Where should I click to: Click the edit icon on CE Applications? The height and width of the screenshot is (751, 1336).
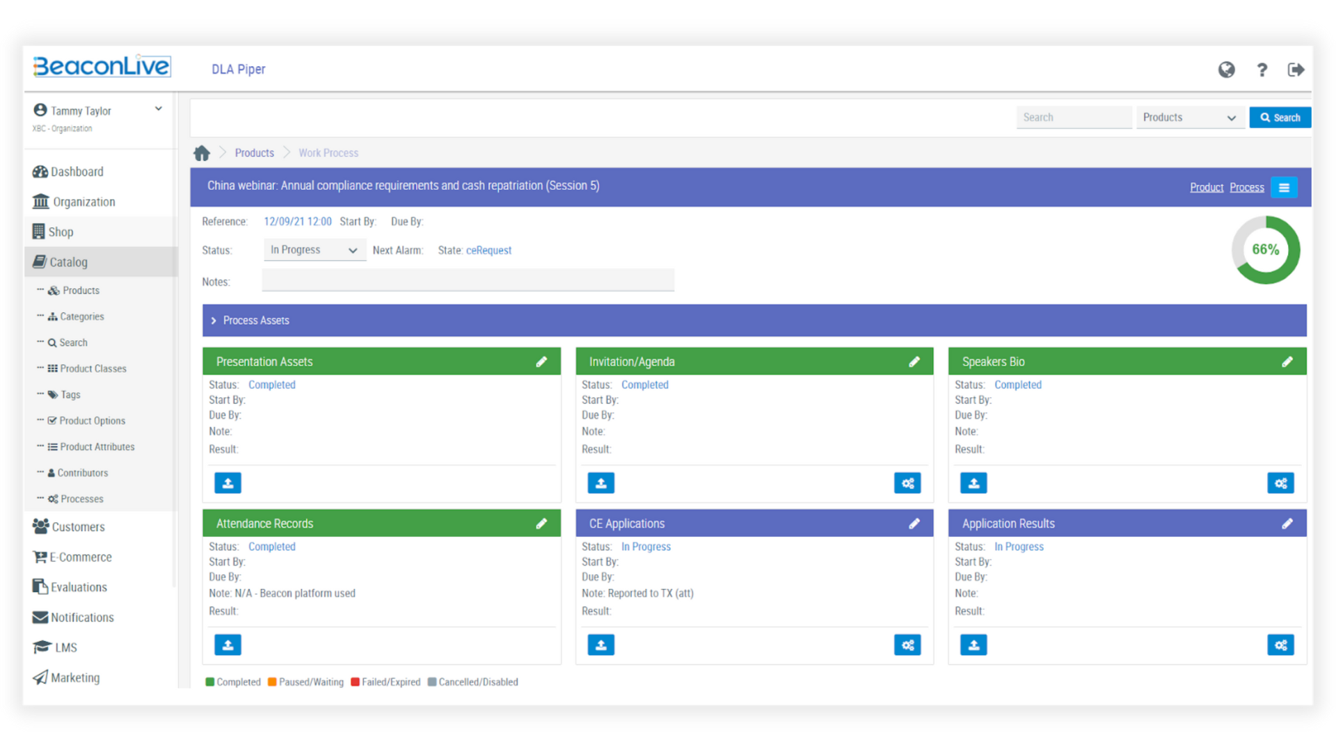coord(915,523)
